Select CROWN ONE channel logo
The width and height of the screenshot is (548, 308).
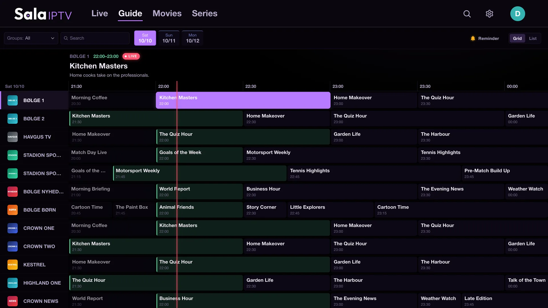pyautogui.click(x=13, y=228)
